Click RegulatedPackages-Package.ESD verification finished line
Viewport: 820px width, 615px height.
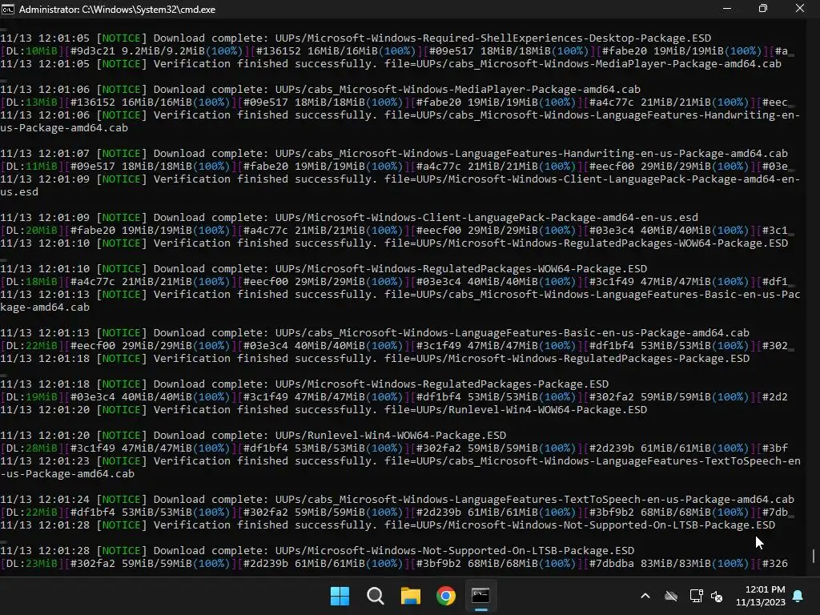[x=375, y=358]
